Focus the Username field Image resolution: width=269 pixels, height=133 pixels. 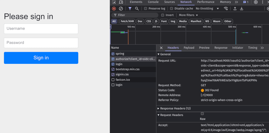(41, 29)
